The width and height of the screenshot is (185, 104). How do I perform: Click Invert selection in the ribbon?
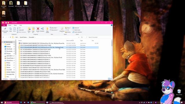pos(77,32)
